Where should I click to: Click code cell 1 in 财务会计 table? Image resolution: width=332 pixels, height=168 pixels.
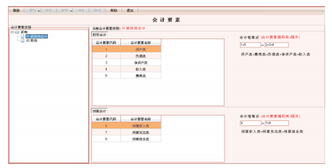(106, 49)
